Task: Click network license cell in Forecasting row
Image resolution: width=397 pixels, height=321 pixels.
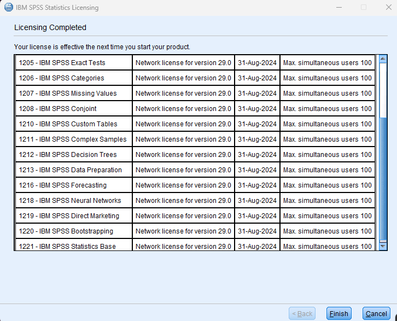Action: [184, 185]
